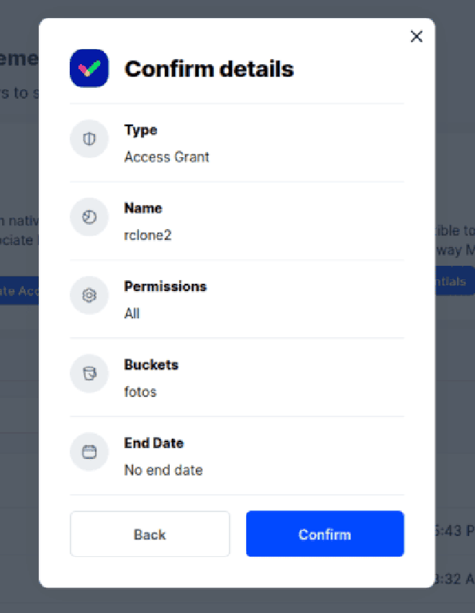475x613 pixels.
Task: Click the blue Confirm button
Action: pos(325,534)
